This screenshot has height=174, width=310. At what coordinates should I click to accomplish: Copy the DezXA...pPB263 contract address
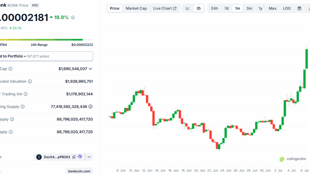(74, 157)
